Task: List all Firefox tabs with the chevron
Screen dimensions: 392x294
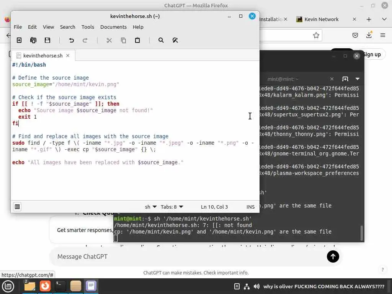Action: tap(384, 19)
